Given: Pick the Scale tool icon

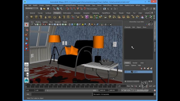Looking at the screenshot, I should point(26,49).
